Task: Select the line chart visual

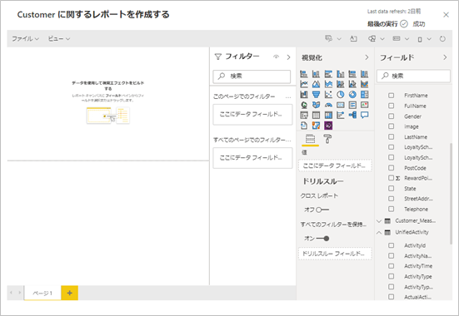Action: (304, 84)
